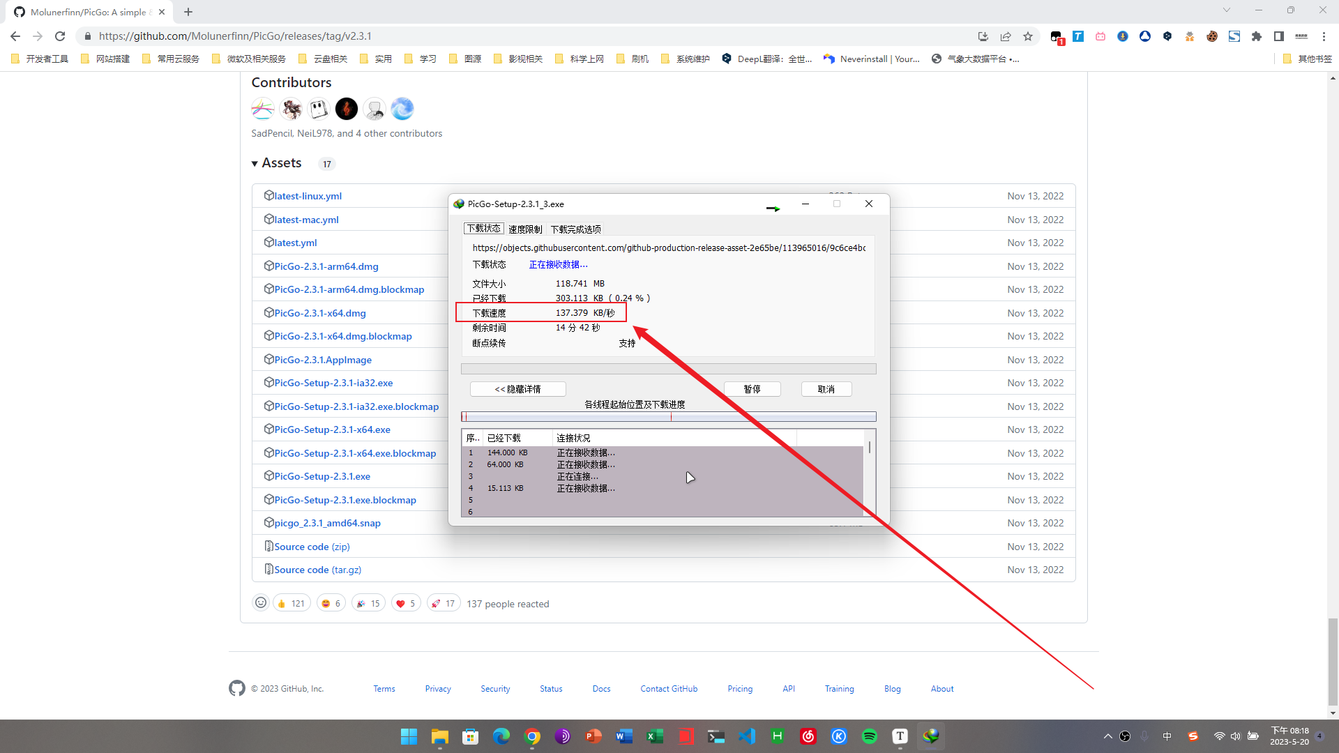
Task: Open PicGo-2.3.1.AppImage link
Action: 323,360
